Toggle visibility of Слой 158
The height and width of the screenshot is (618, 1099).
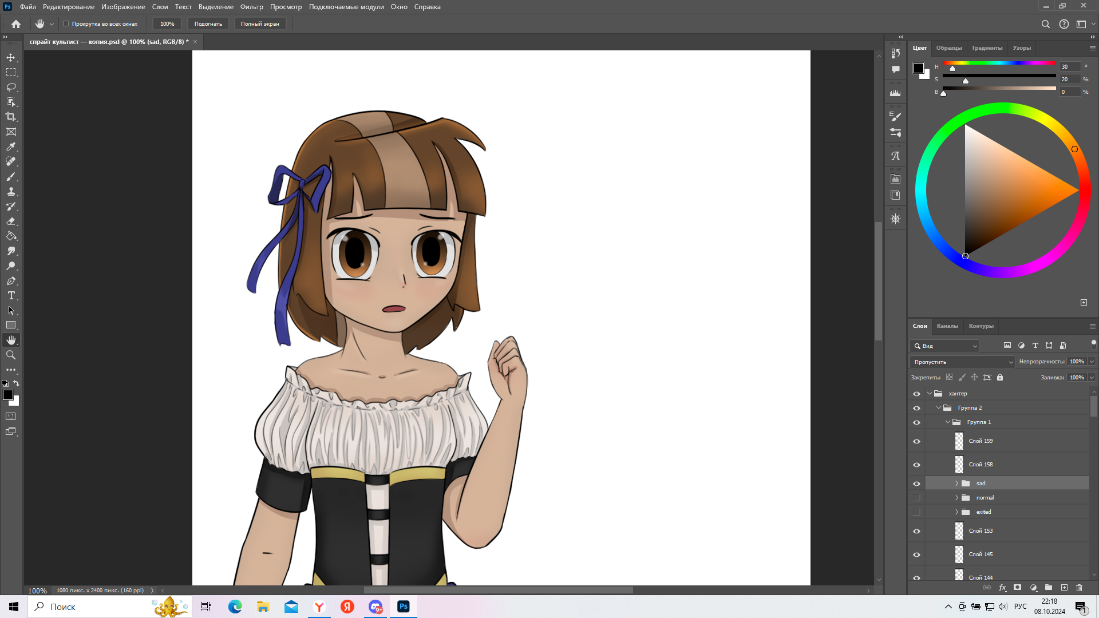pyautogui.click(x=916, y=465)
